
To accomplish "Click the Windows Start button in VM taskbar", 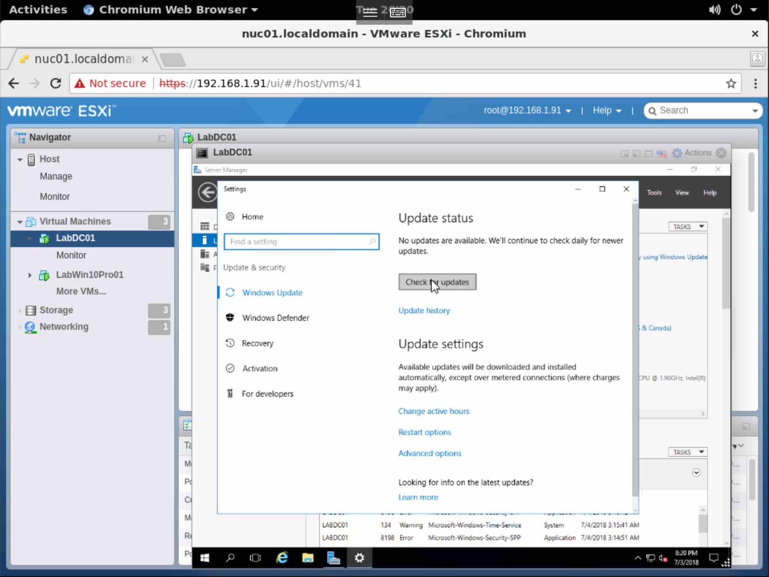I will coord(205,558).
